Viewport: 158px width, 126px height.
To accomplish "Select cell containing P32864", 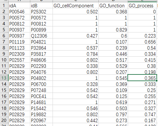I will [x=41, y=48].
